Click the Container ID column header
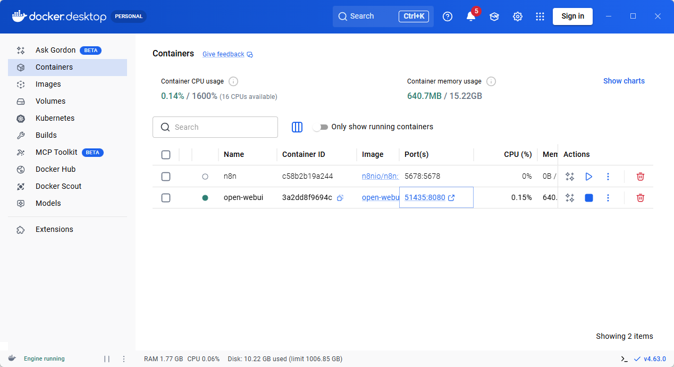This screenshot has width=674, height=367. pos(304,155)
